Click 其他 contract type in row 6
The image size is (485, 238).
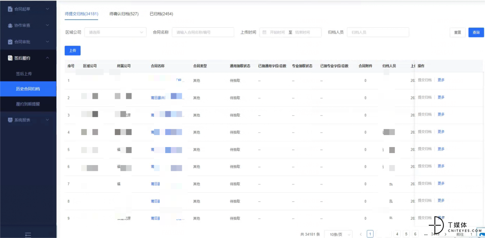pos(196,167)
